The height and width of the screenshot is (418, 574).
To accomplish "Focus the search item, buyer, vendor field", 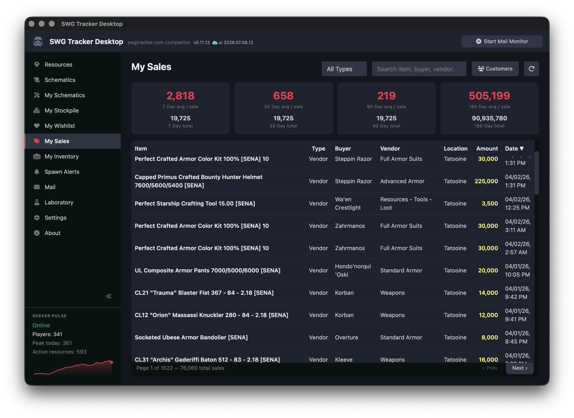I will point(419,69).
